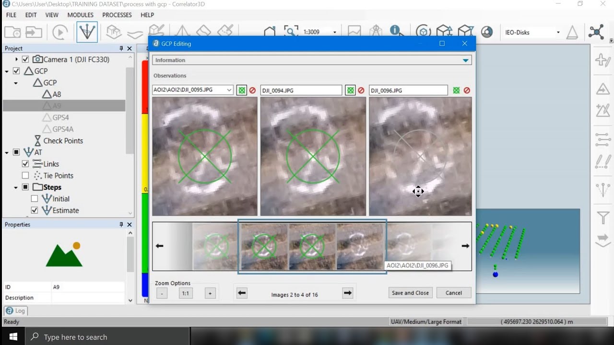Click the zoom in plus button

(210, 293)
